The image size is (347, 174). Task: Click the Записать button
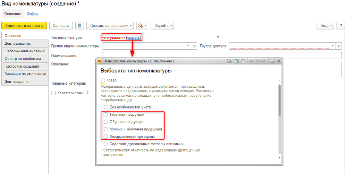click(61, 26)
